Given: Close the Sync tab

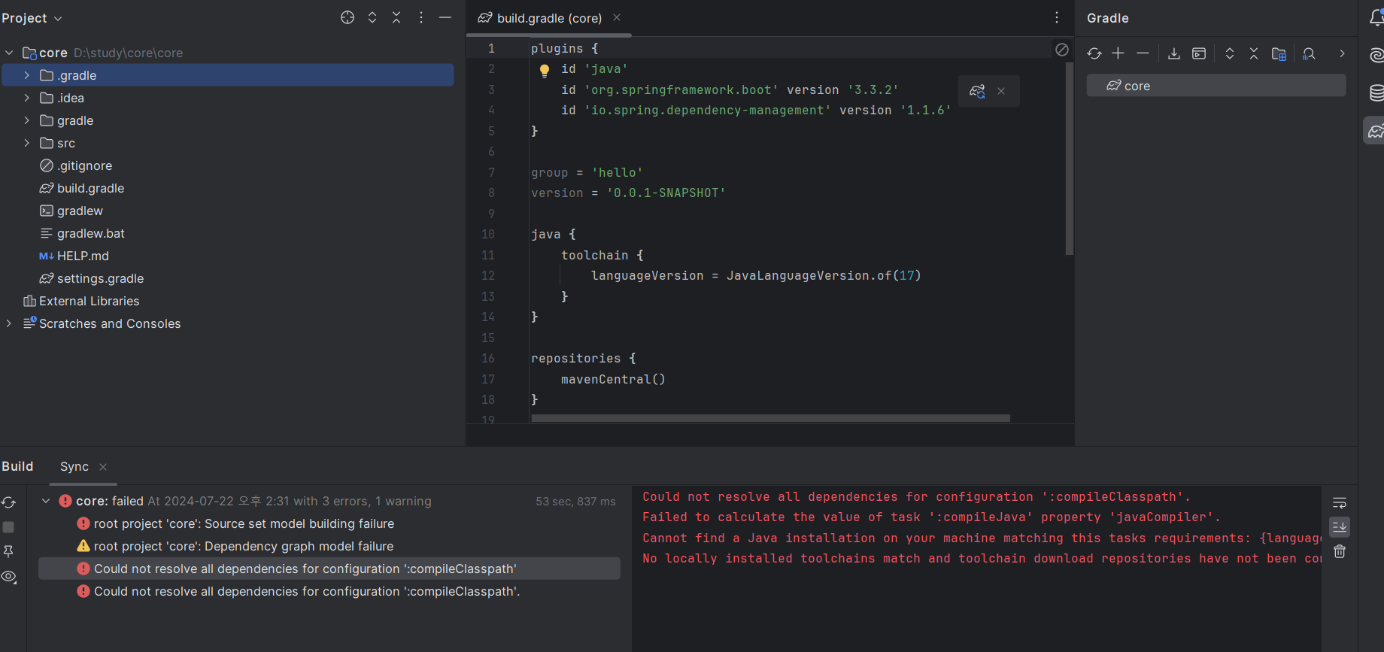Looking at the screenshot, I should coord(103,467).
